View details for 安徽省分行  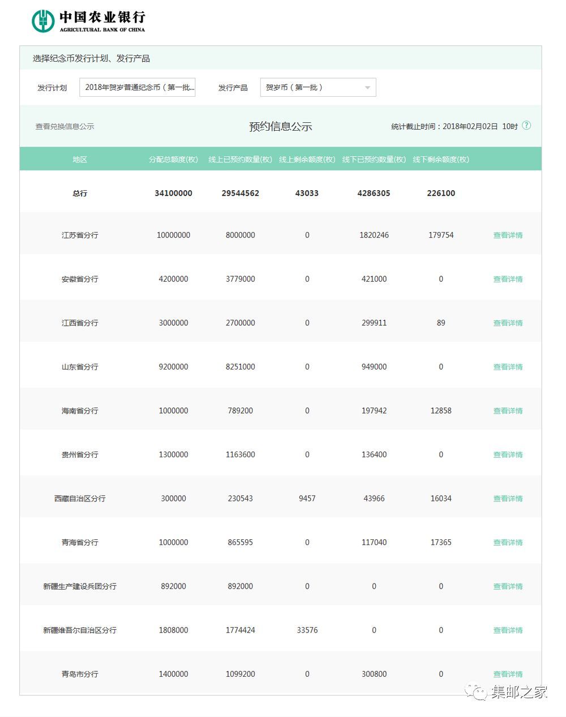508,279
